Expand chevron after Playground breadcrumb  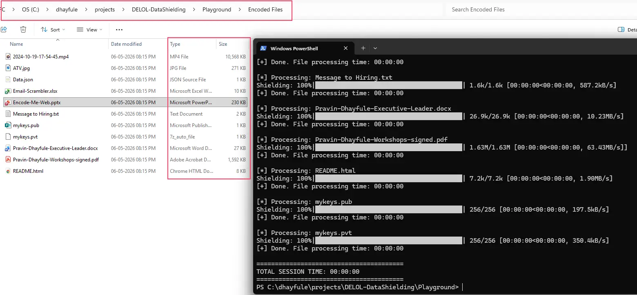240,9
